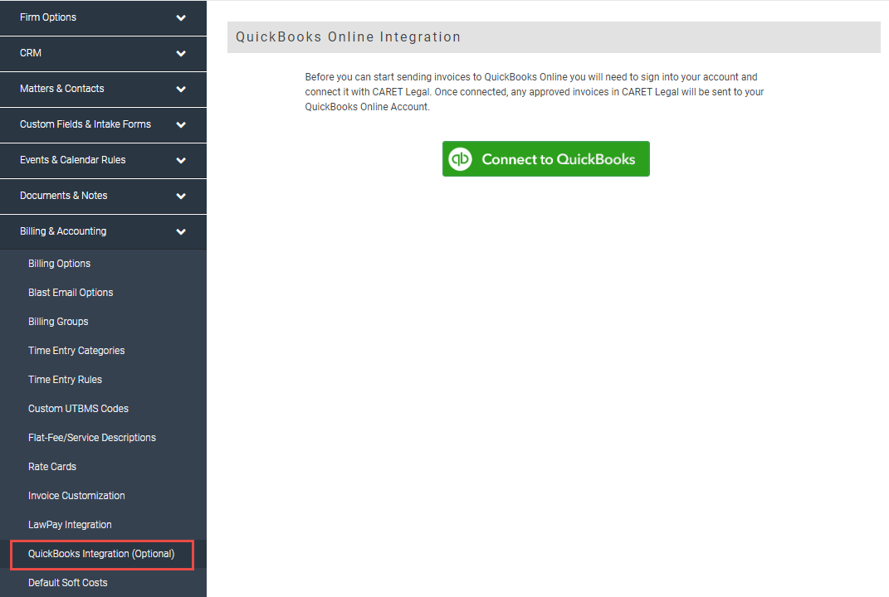Open the Matters & Contacts section
This screenshot has height=597, width=889.
coord(103,89)
